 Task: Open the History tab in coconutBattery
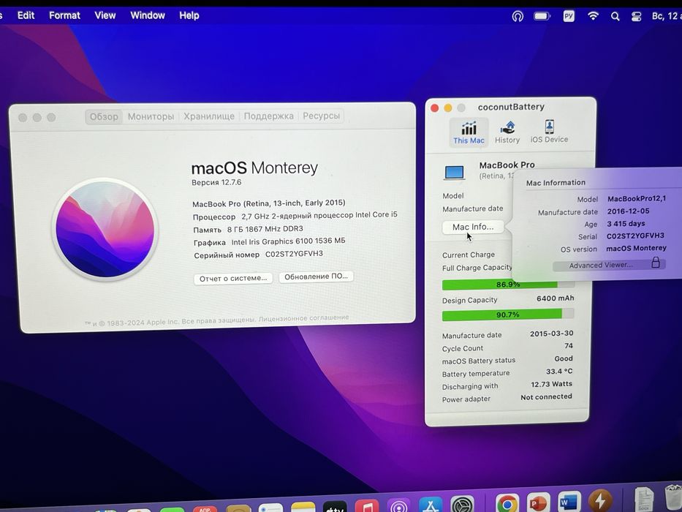(x=507, y=132)
